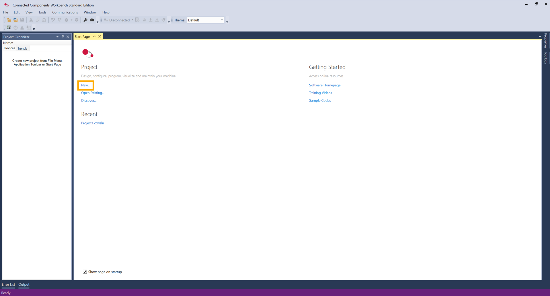Switch to the Trends tab
The width and height of the screenshot is (550, 296).
22,48
